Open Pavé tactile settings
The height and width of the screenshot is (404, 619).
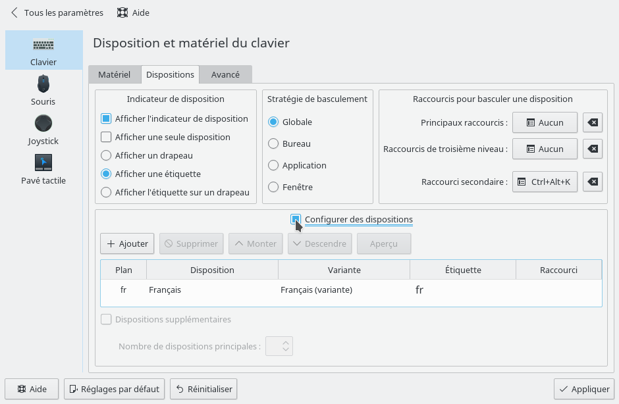pyautogui.click(x=43, y=163)
